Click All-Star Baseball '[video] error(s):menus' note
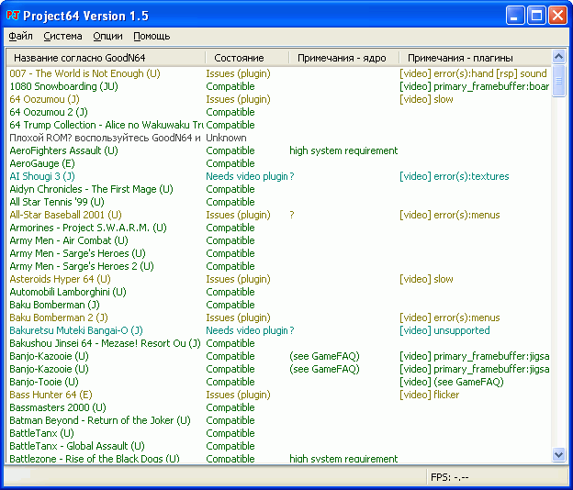Image resolution: width=573 pixels, height=490 pixels. pyautogui.click(x=450, y=215)
